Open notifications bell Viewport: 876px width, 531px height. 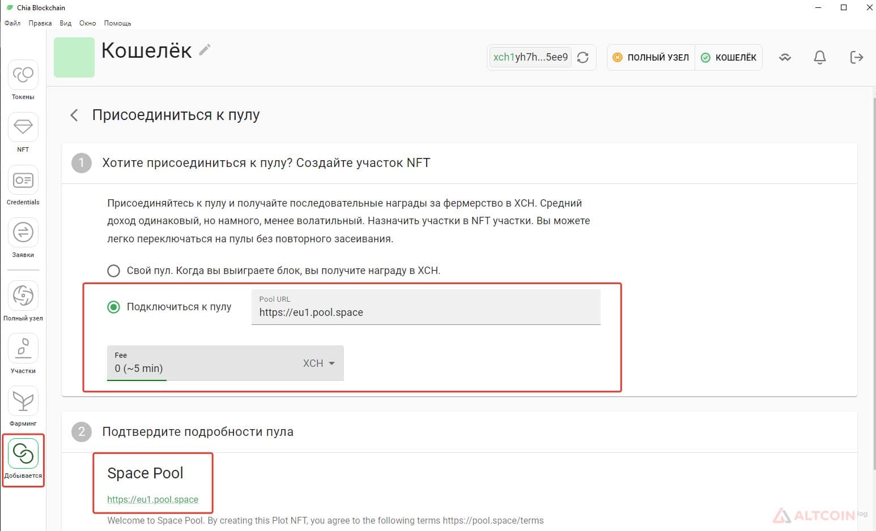(x=820, y=57)
